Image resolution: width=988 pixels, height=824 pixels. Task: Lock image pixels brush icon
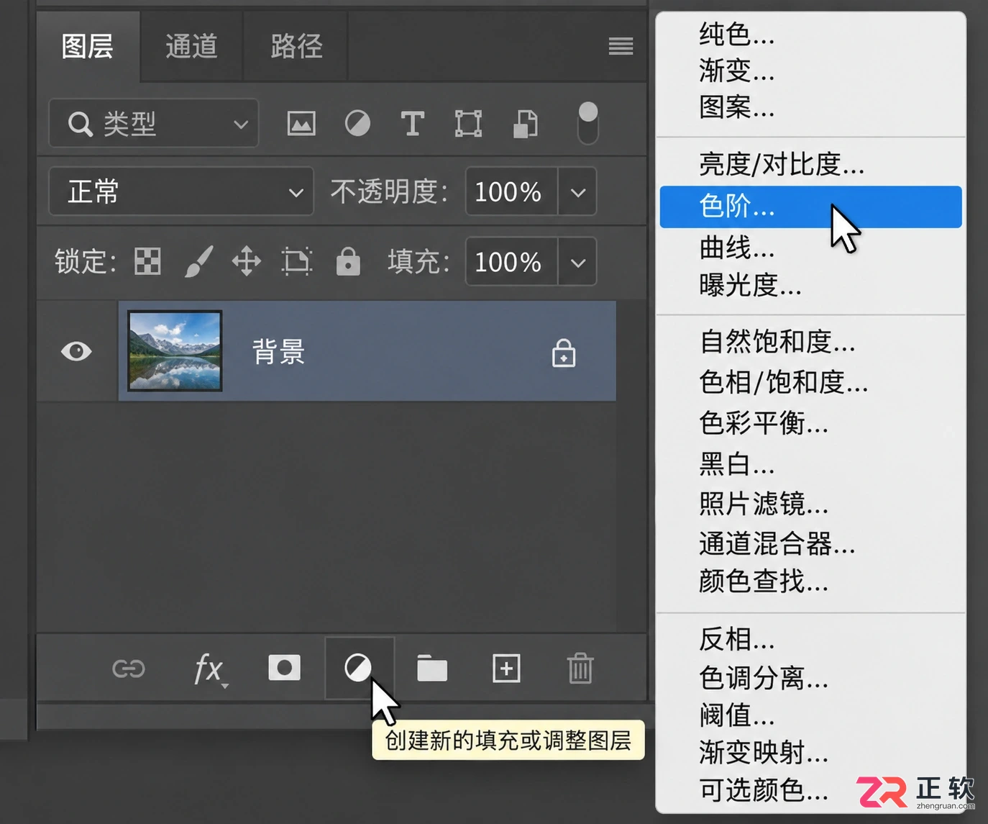[x=199, y=261]
